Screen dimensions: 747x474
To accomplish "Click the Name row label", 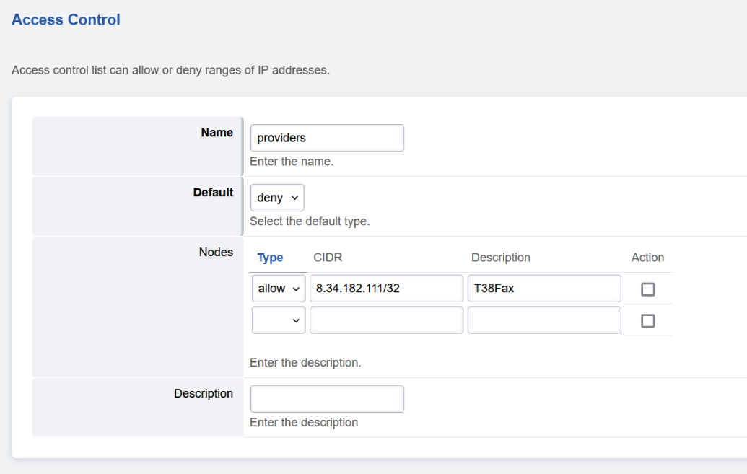I will point(217,133).
